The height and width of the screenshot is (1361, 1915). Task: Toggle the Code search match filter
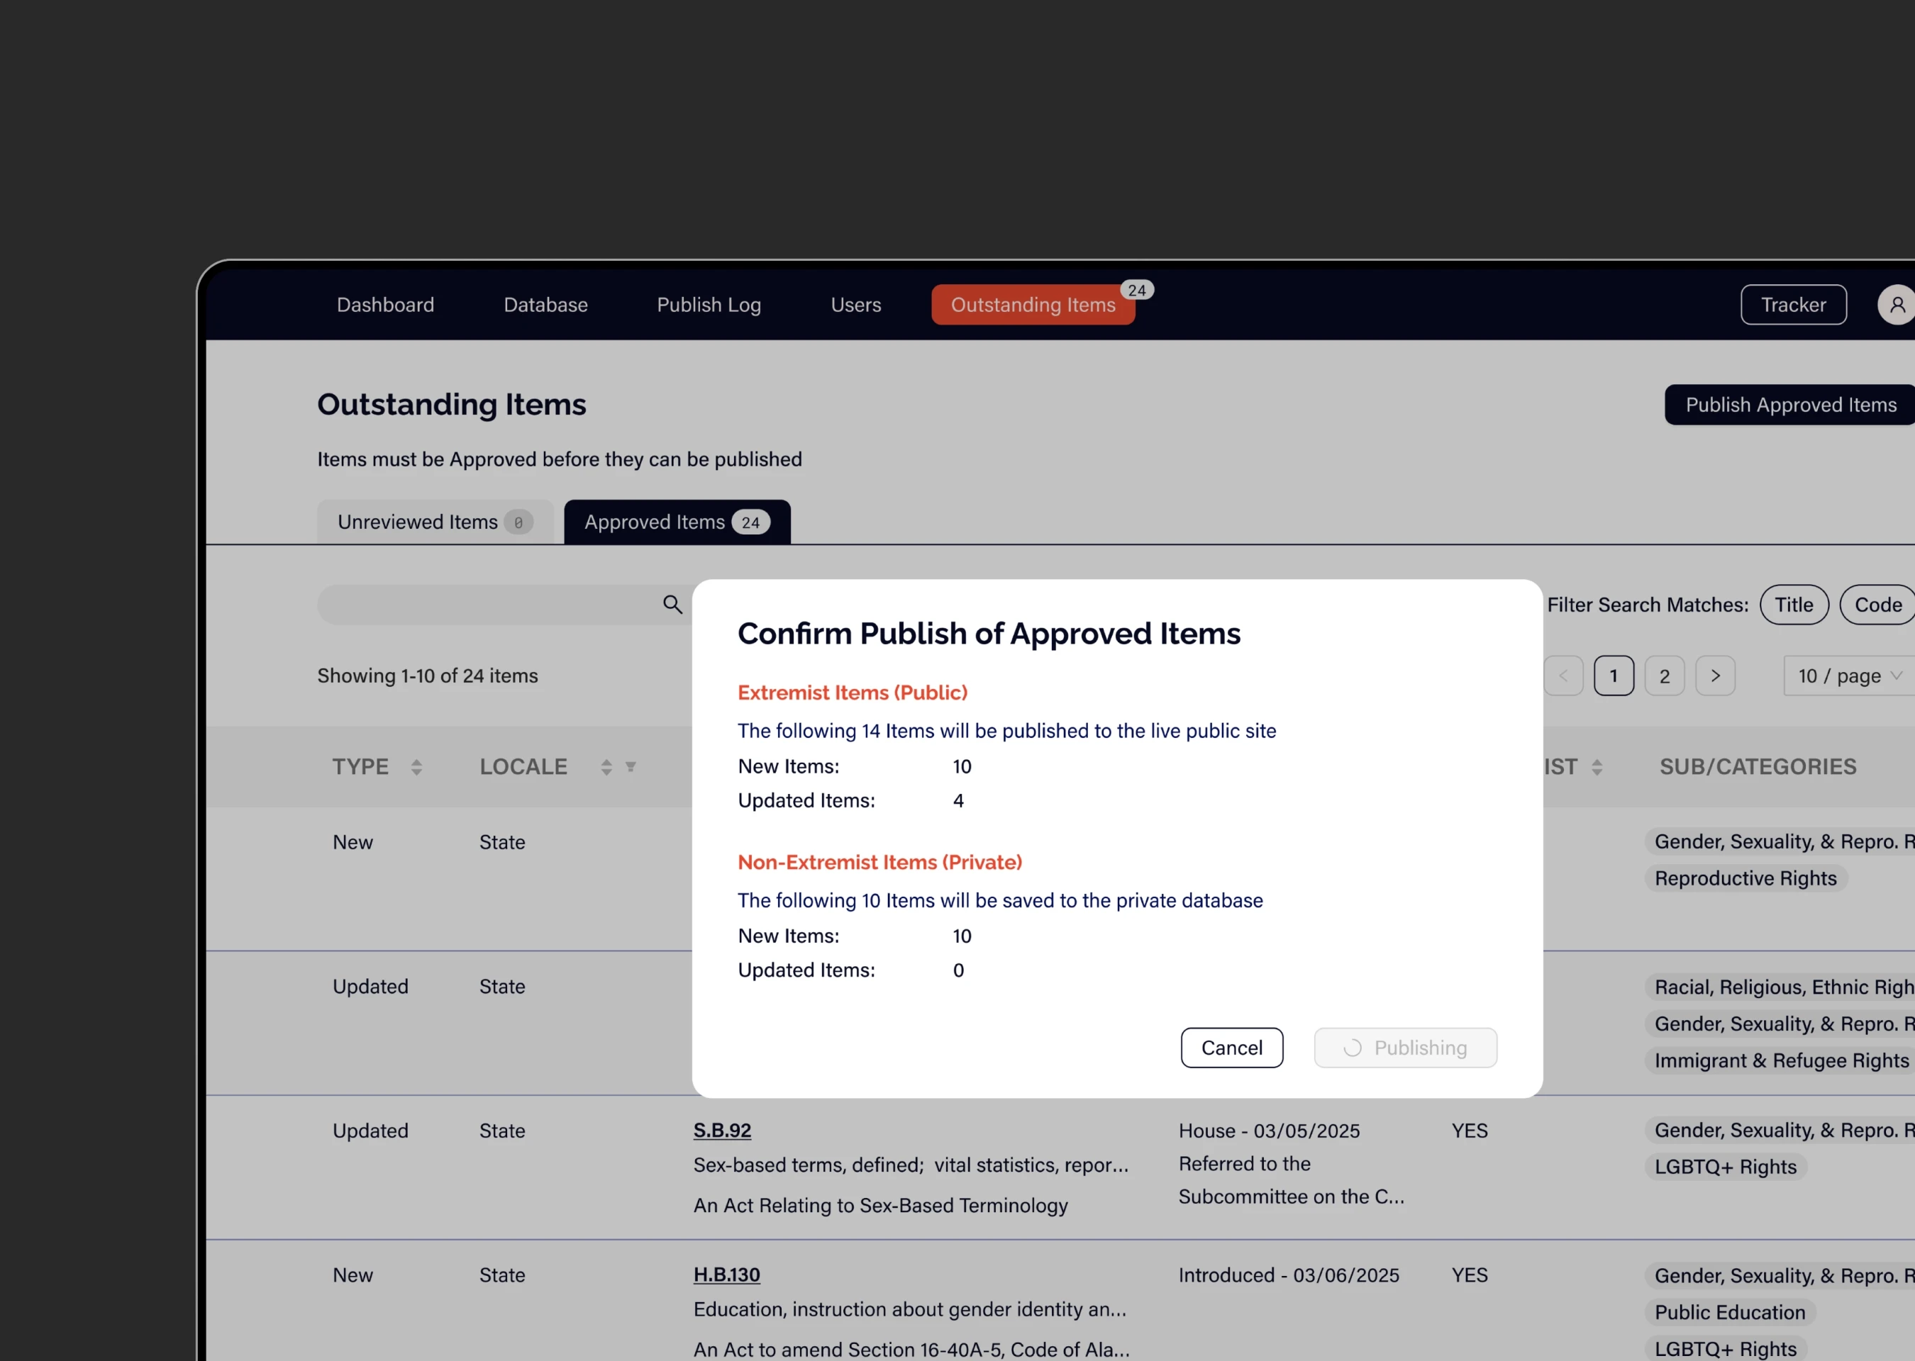(x=1878, y=604)
